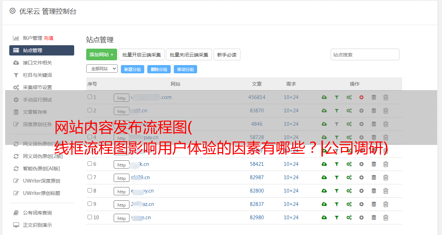442x235 pixels.
Task: Click gears settings icon in row 10
Action: [349, 218]
